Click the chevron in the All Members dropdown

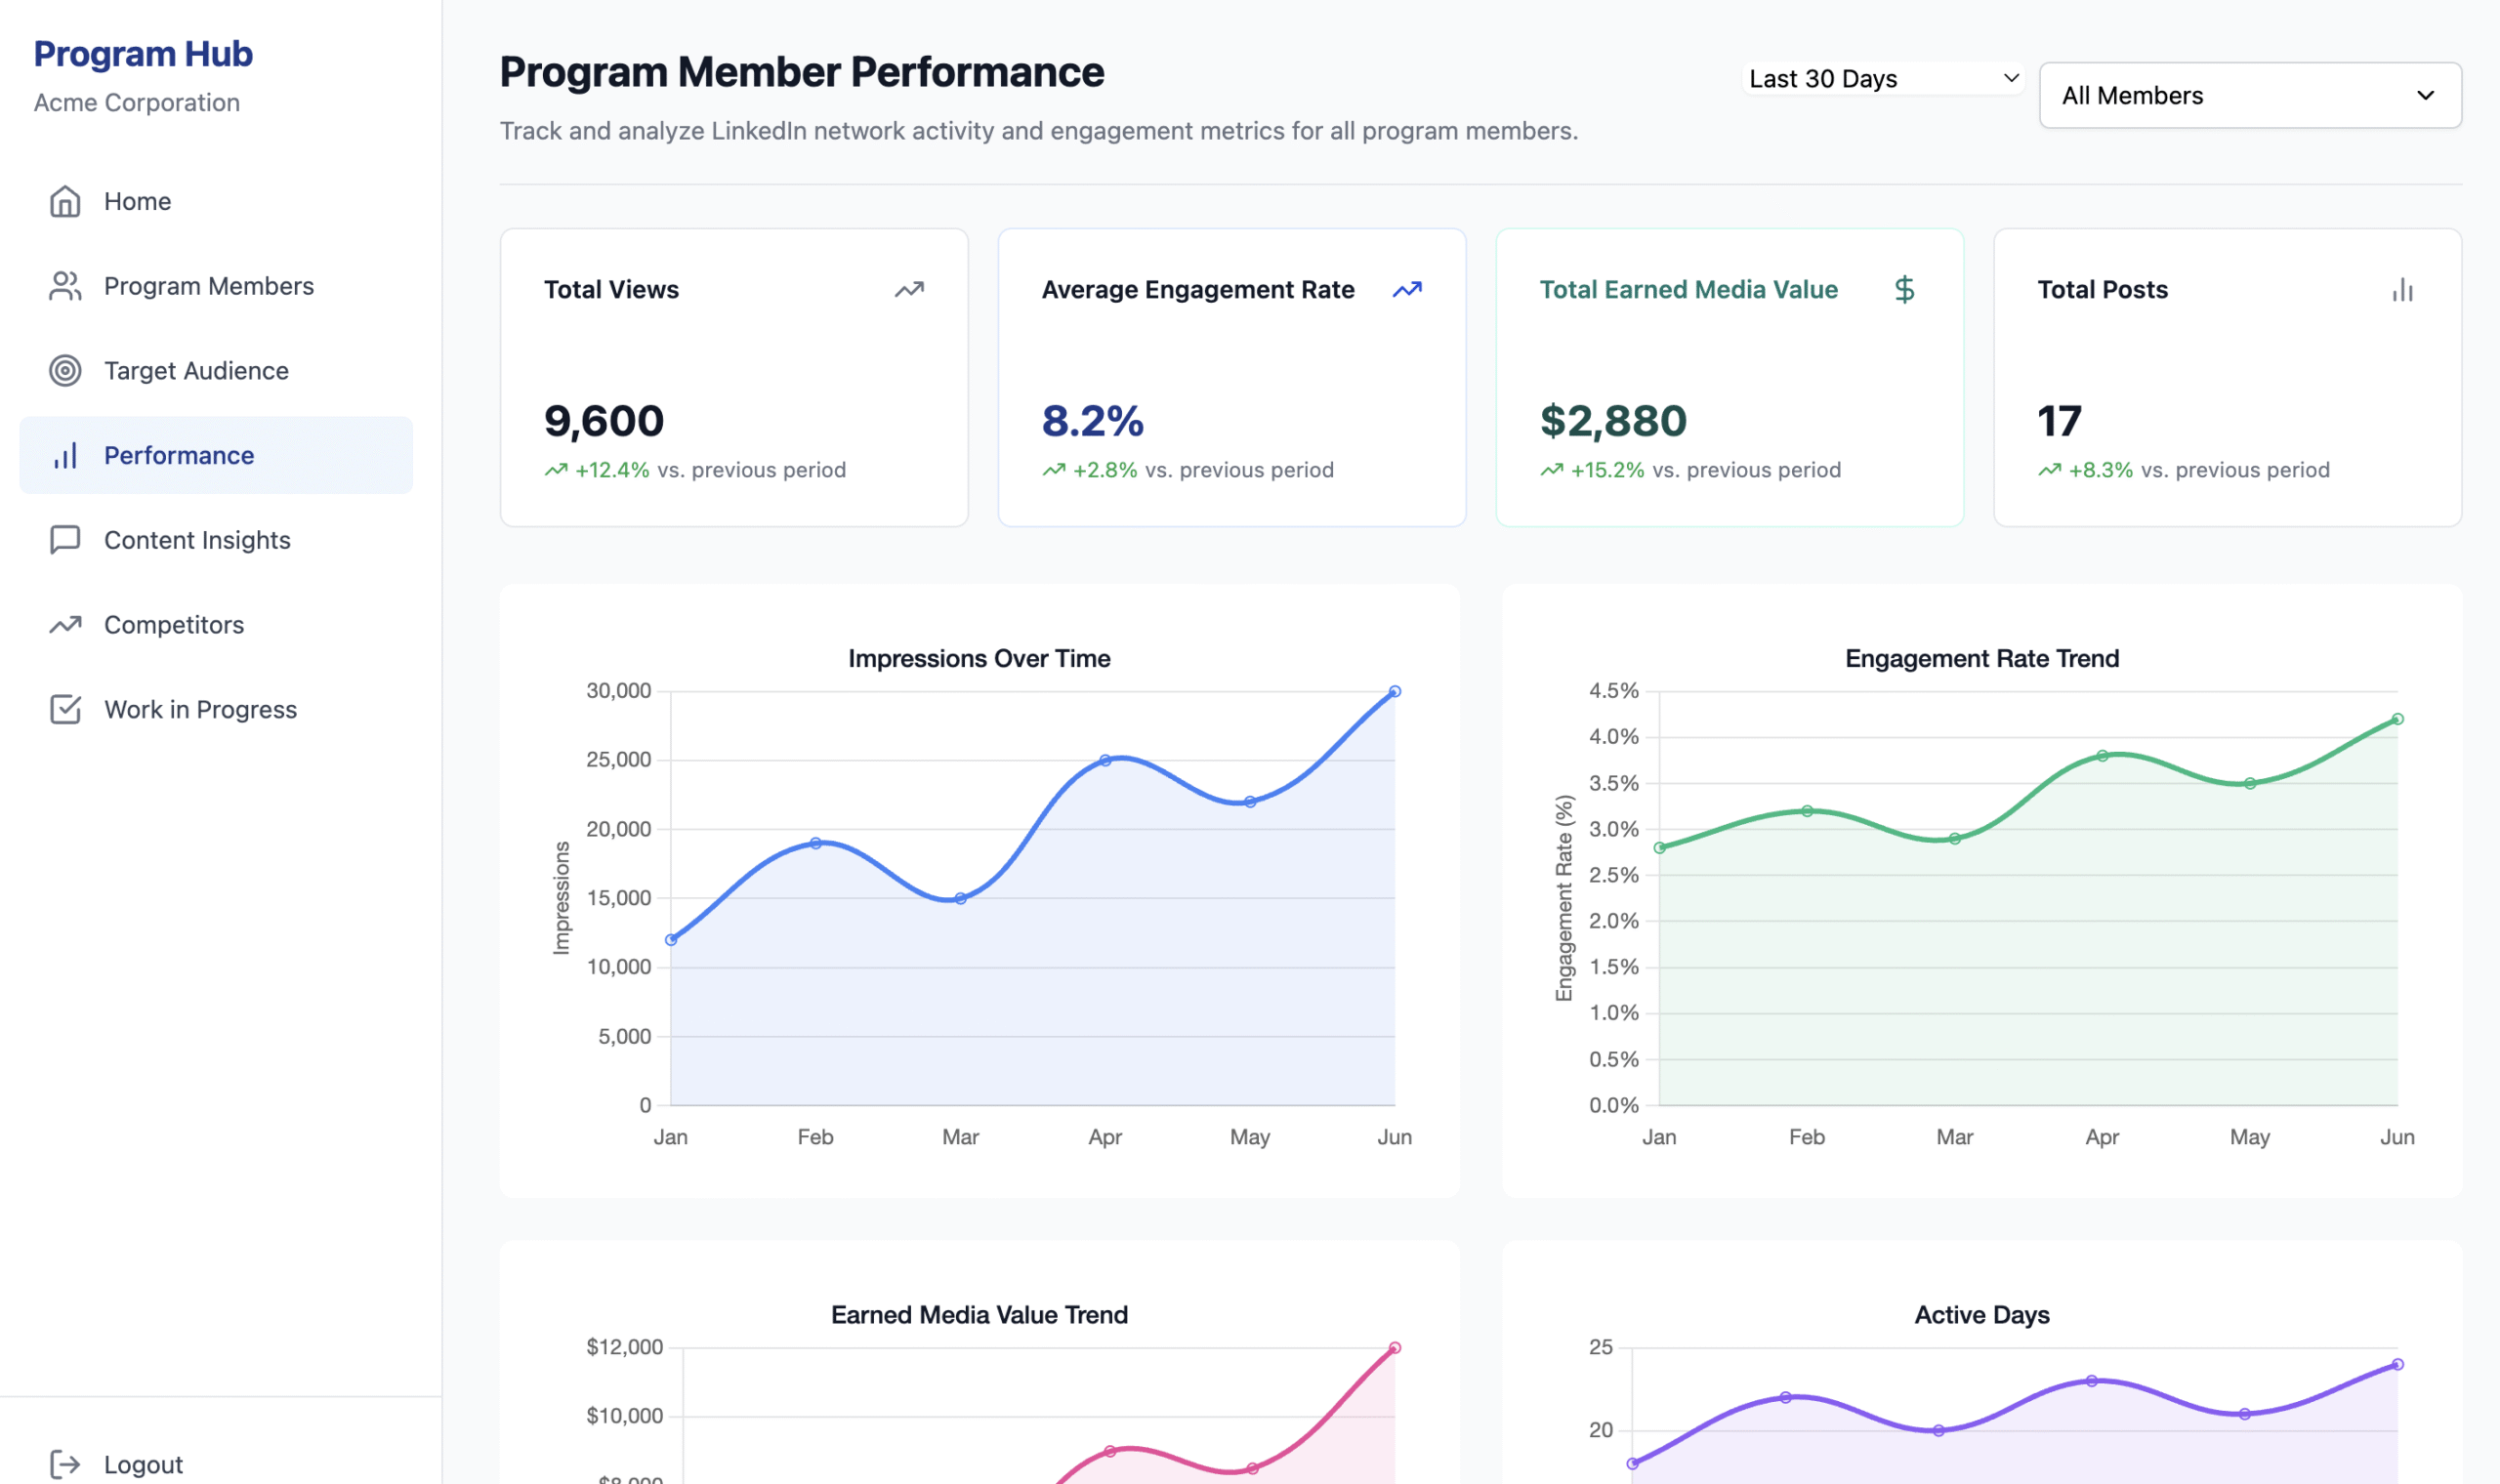(2425, 96)
